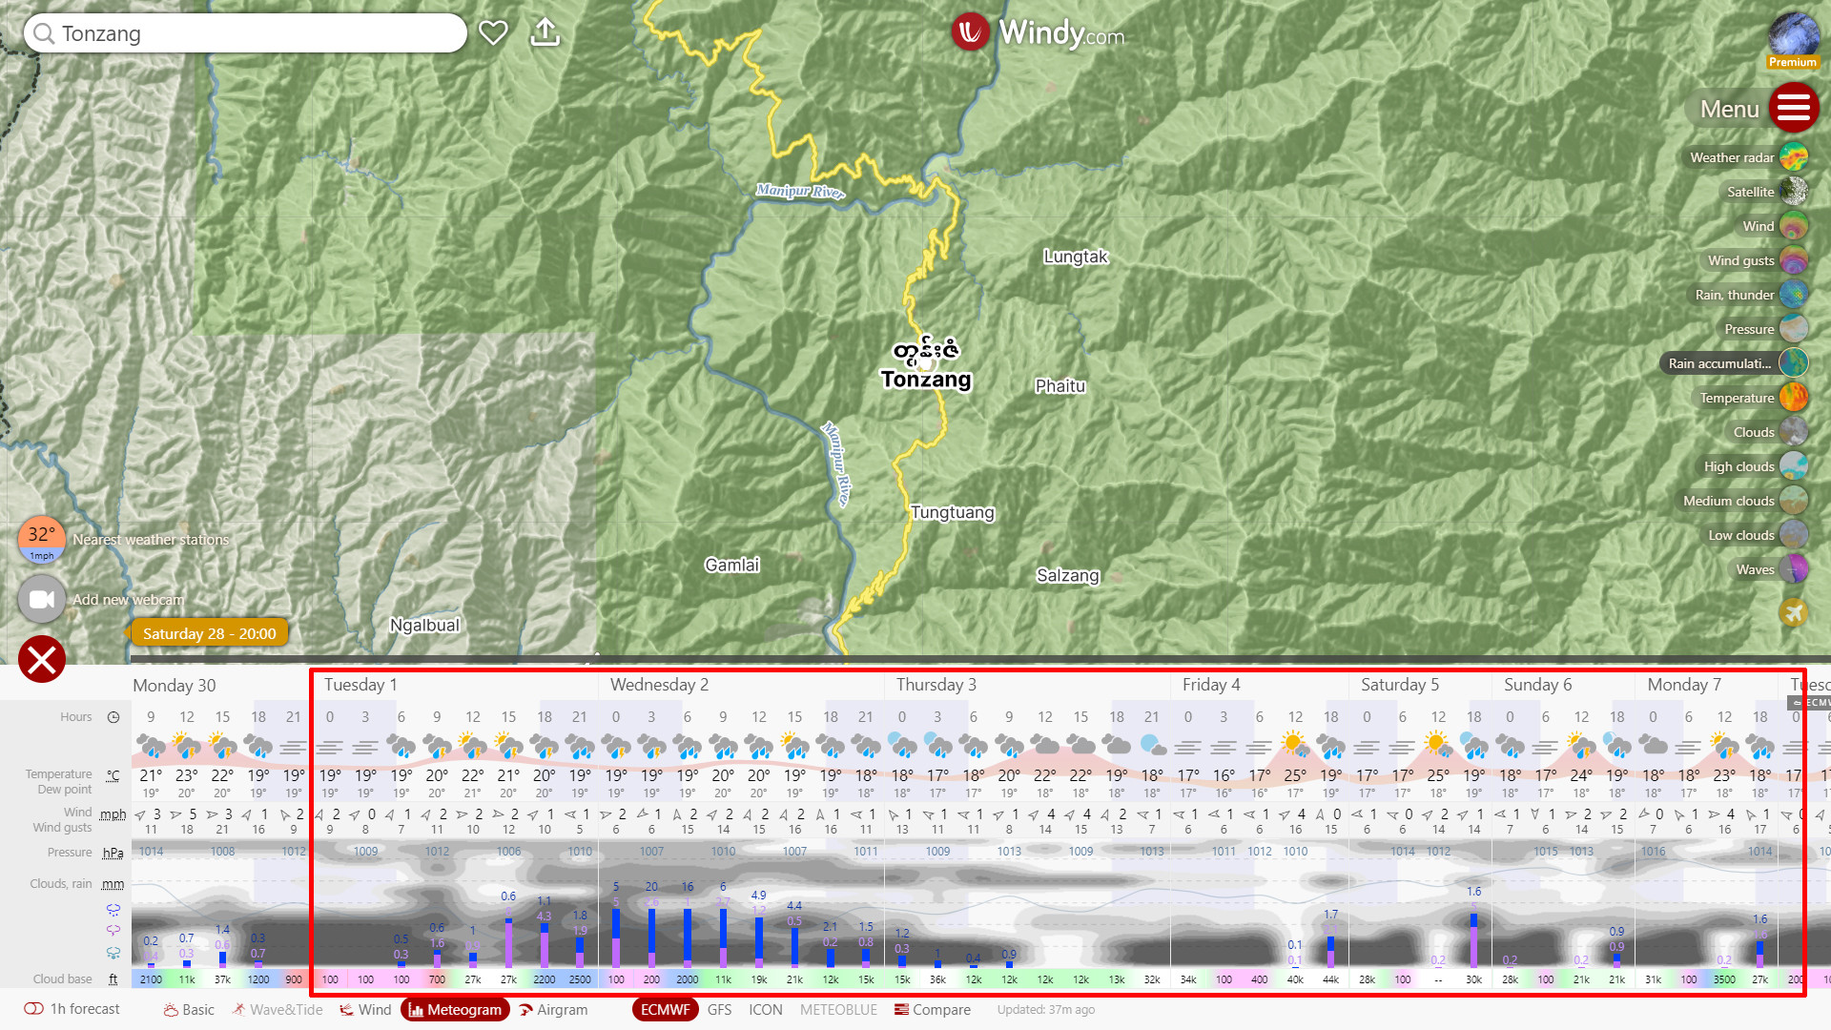Select the Temperature layer icon

tap(1794, 398)
